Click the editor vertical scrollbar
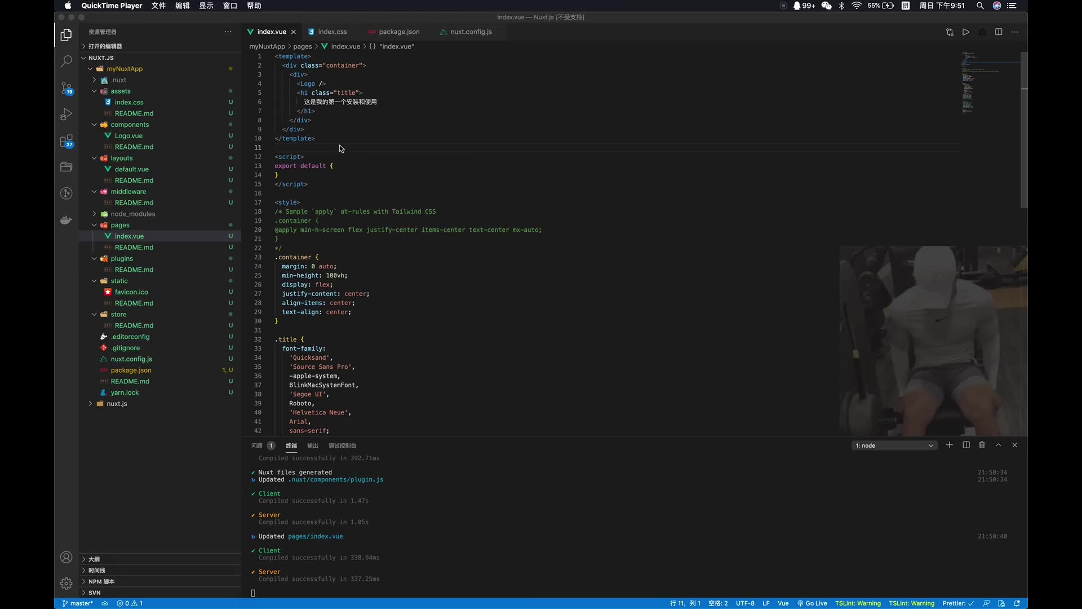Screen dimensions: 1082x609 [1024, 130]
